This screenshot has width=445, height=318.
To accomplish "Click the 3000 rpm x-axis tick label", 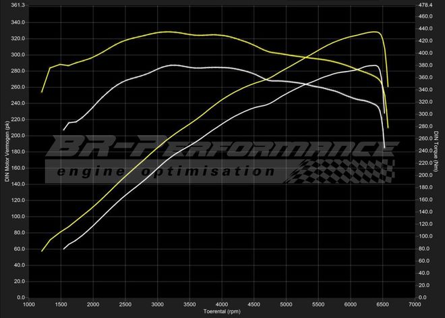I will 158,304.
